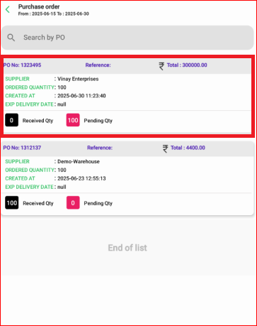Click the Purchase order title
257x326 pixels.
pyautogui.click(x=39, y=6)
